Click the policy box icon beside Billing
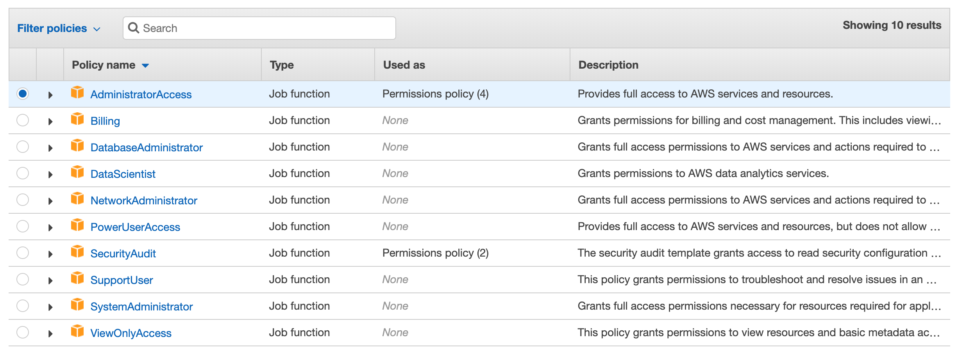Viewport: 958px width, 358px height. point(77,119)
